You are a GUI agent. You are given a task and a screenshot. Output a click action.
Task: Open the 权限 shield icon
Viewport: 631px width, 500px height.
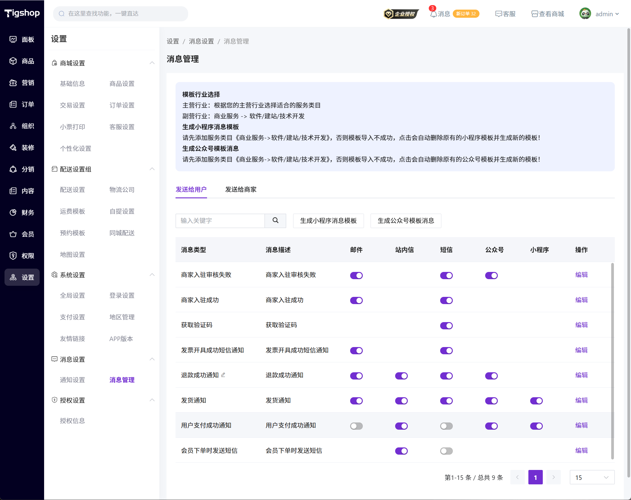[13, 256]
